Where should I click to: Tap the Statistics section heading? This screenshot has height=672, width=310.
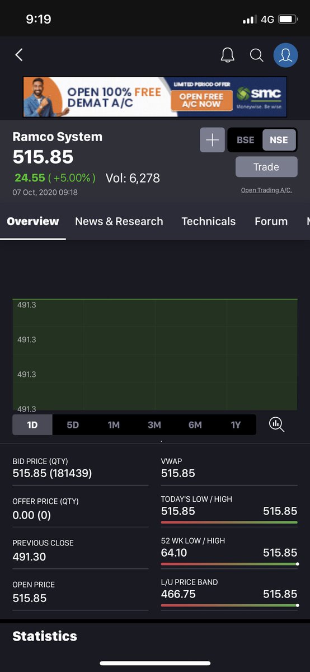[45, 636]
